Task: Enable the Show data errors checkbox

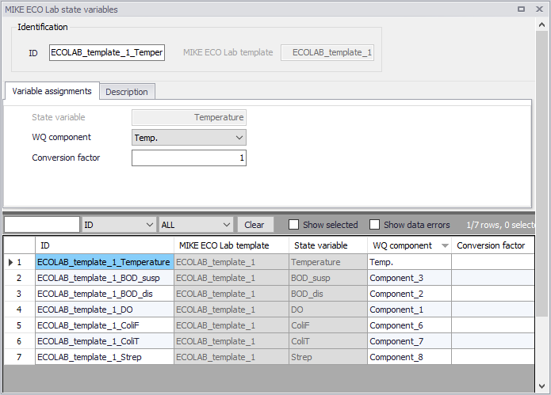Action: click(374, 225)
